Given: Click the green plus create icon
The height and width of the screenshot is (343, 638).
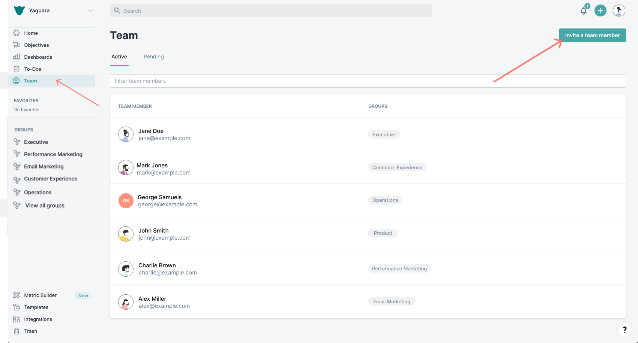Looking at the screenshot, I should pyautogui.click(x=600, y=10).
